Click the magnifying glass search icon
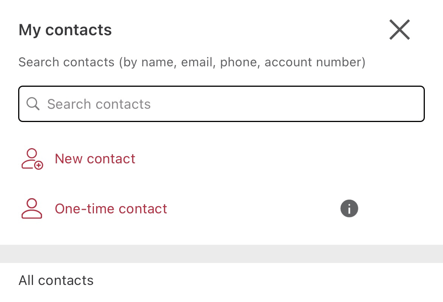The image size is (443, 302). (33, 104)
